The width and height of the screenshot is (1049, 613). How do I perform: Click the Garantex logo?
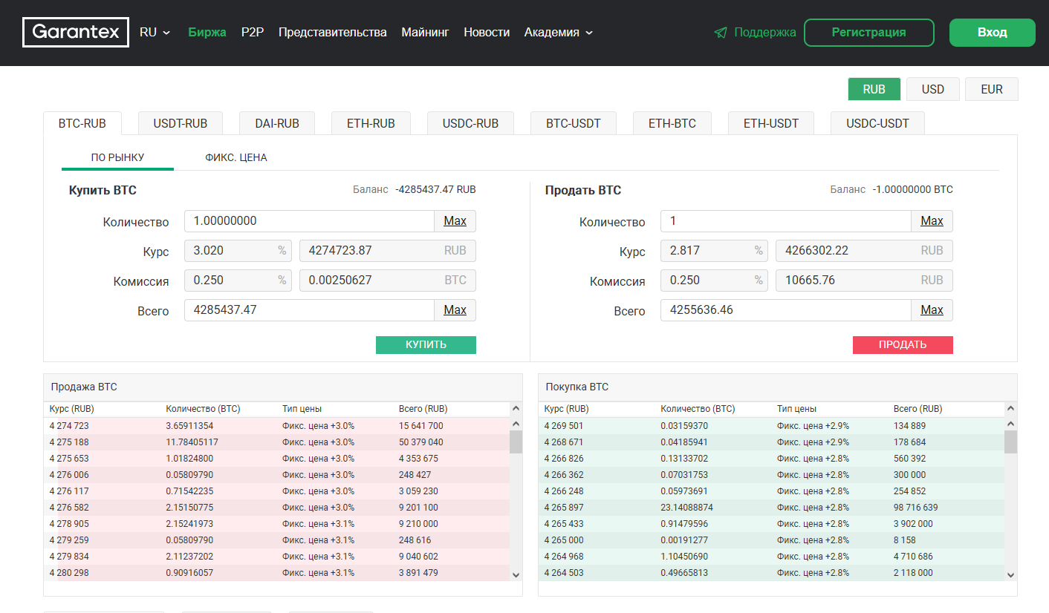click(76, 33)
